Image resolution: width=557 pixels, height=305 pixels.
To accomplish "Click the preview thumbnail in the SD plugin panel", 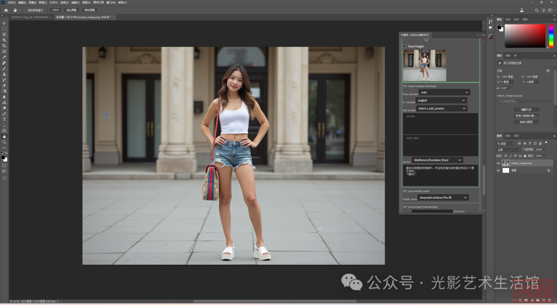I will (x=424, y=66).
